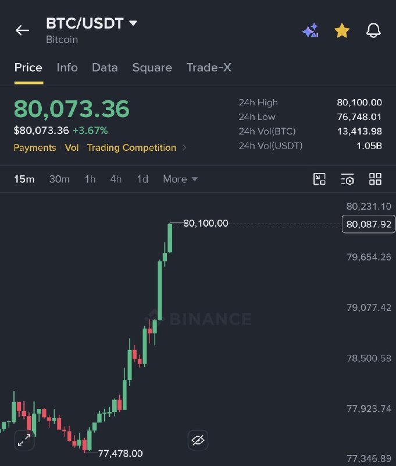Open the Square tab
The width and height of the screenshot is (396, 466).
pyautogui.click(x=152, y=68)
